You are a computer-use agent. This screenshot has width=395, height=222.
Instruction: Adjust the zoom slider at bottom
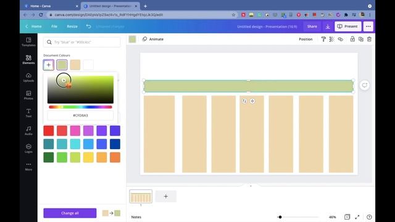point(297,216)
